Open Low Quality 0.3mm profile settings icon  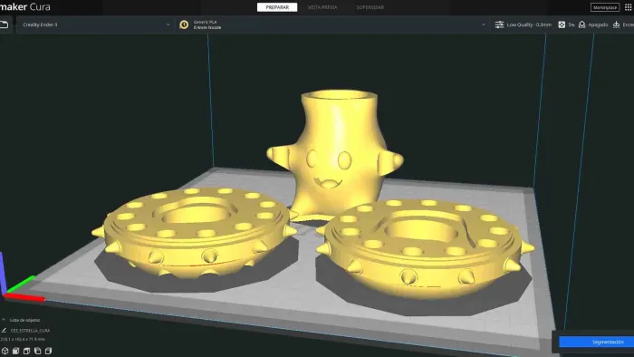[x=499, y=24]
